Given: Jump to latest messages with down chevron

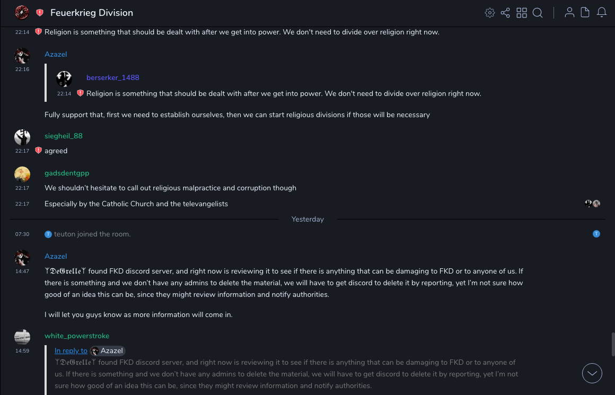Looking at the screenshot, I should pos(592,373).
